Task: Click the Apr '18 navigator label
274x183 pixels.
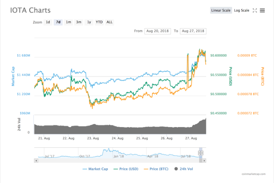Action: [153, 156]
